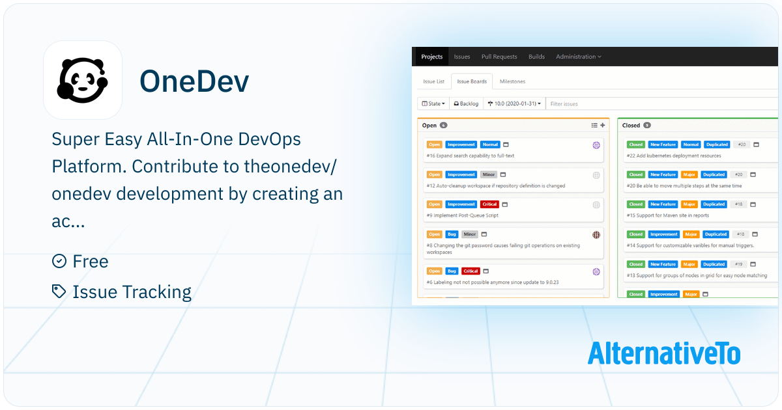This screenshot has height=410, width=782.
Task: Open detail icon on issue #12 card
Action: (503, 174)
